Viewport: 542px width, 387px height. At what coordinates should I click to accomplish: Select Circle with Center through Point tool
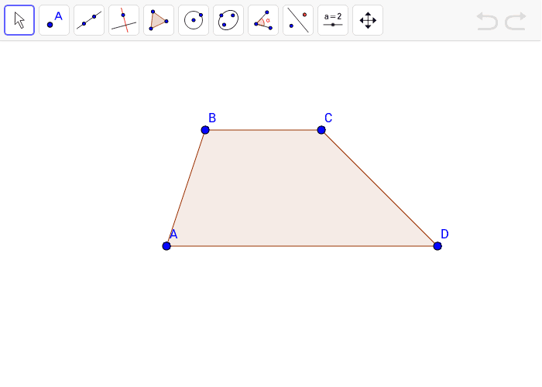click(x=194, y=20)
